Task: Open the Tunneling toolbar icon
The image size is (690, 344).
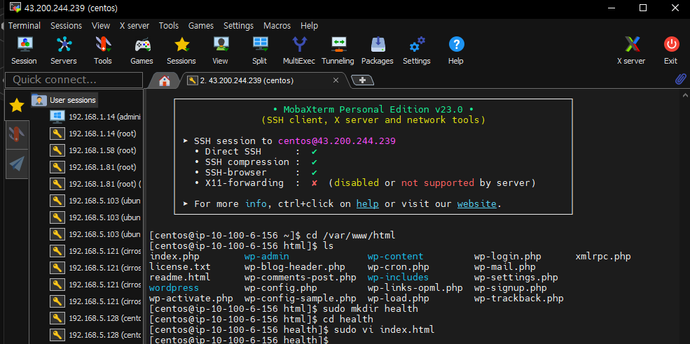Action: (x=338, y=50)
